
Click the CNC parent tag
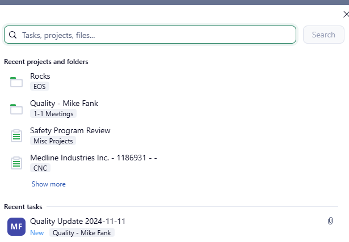click(40, 168)
